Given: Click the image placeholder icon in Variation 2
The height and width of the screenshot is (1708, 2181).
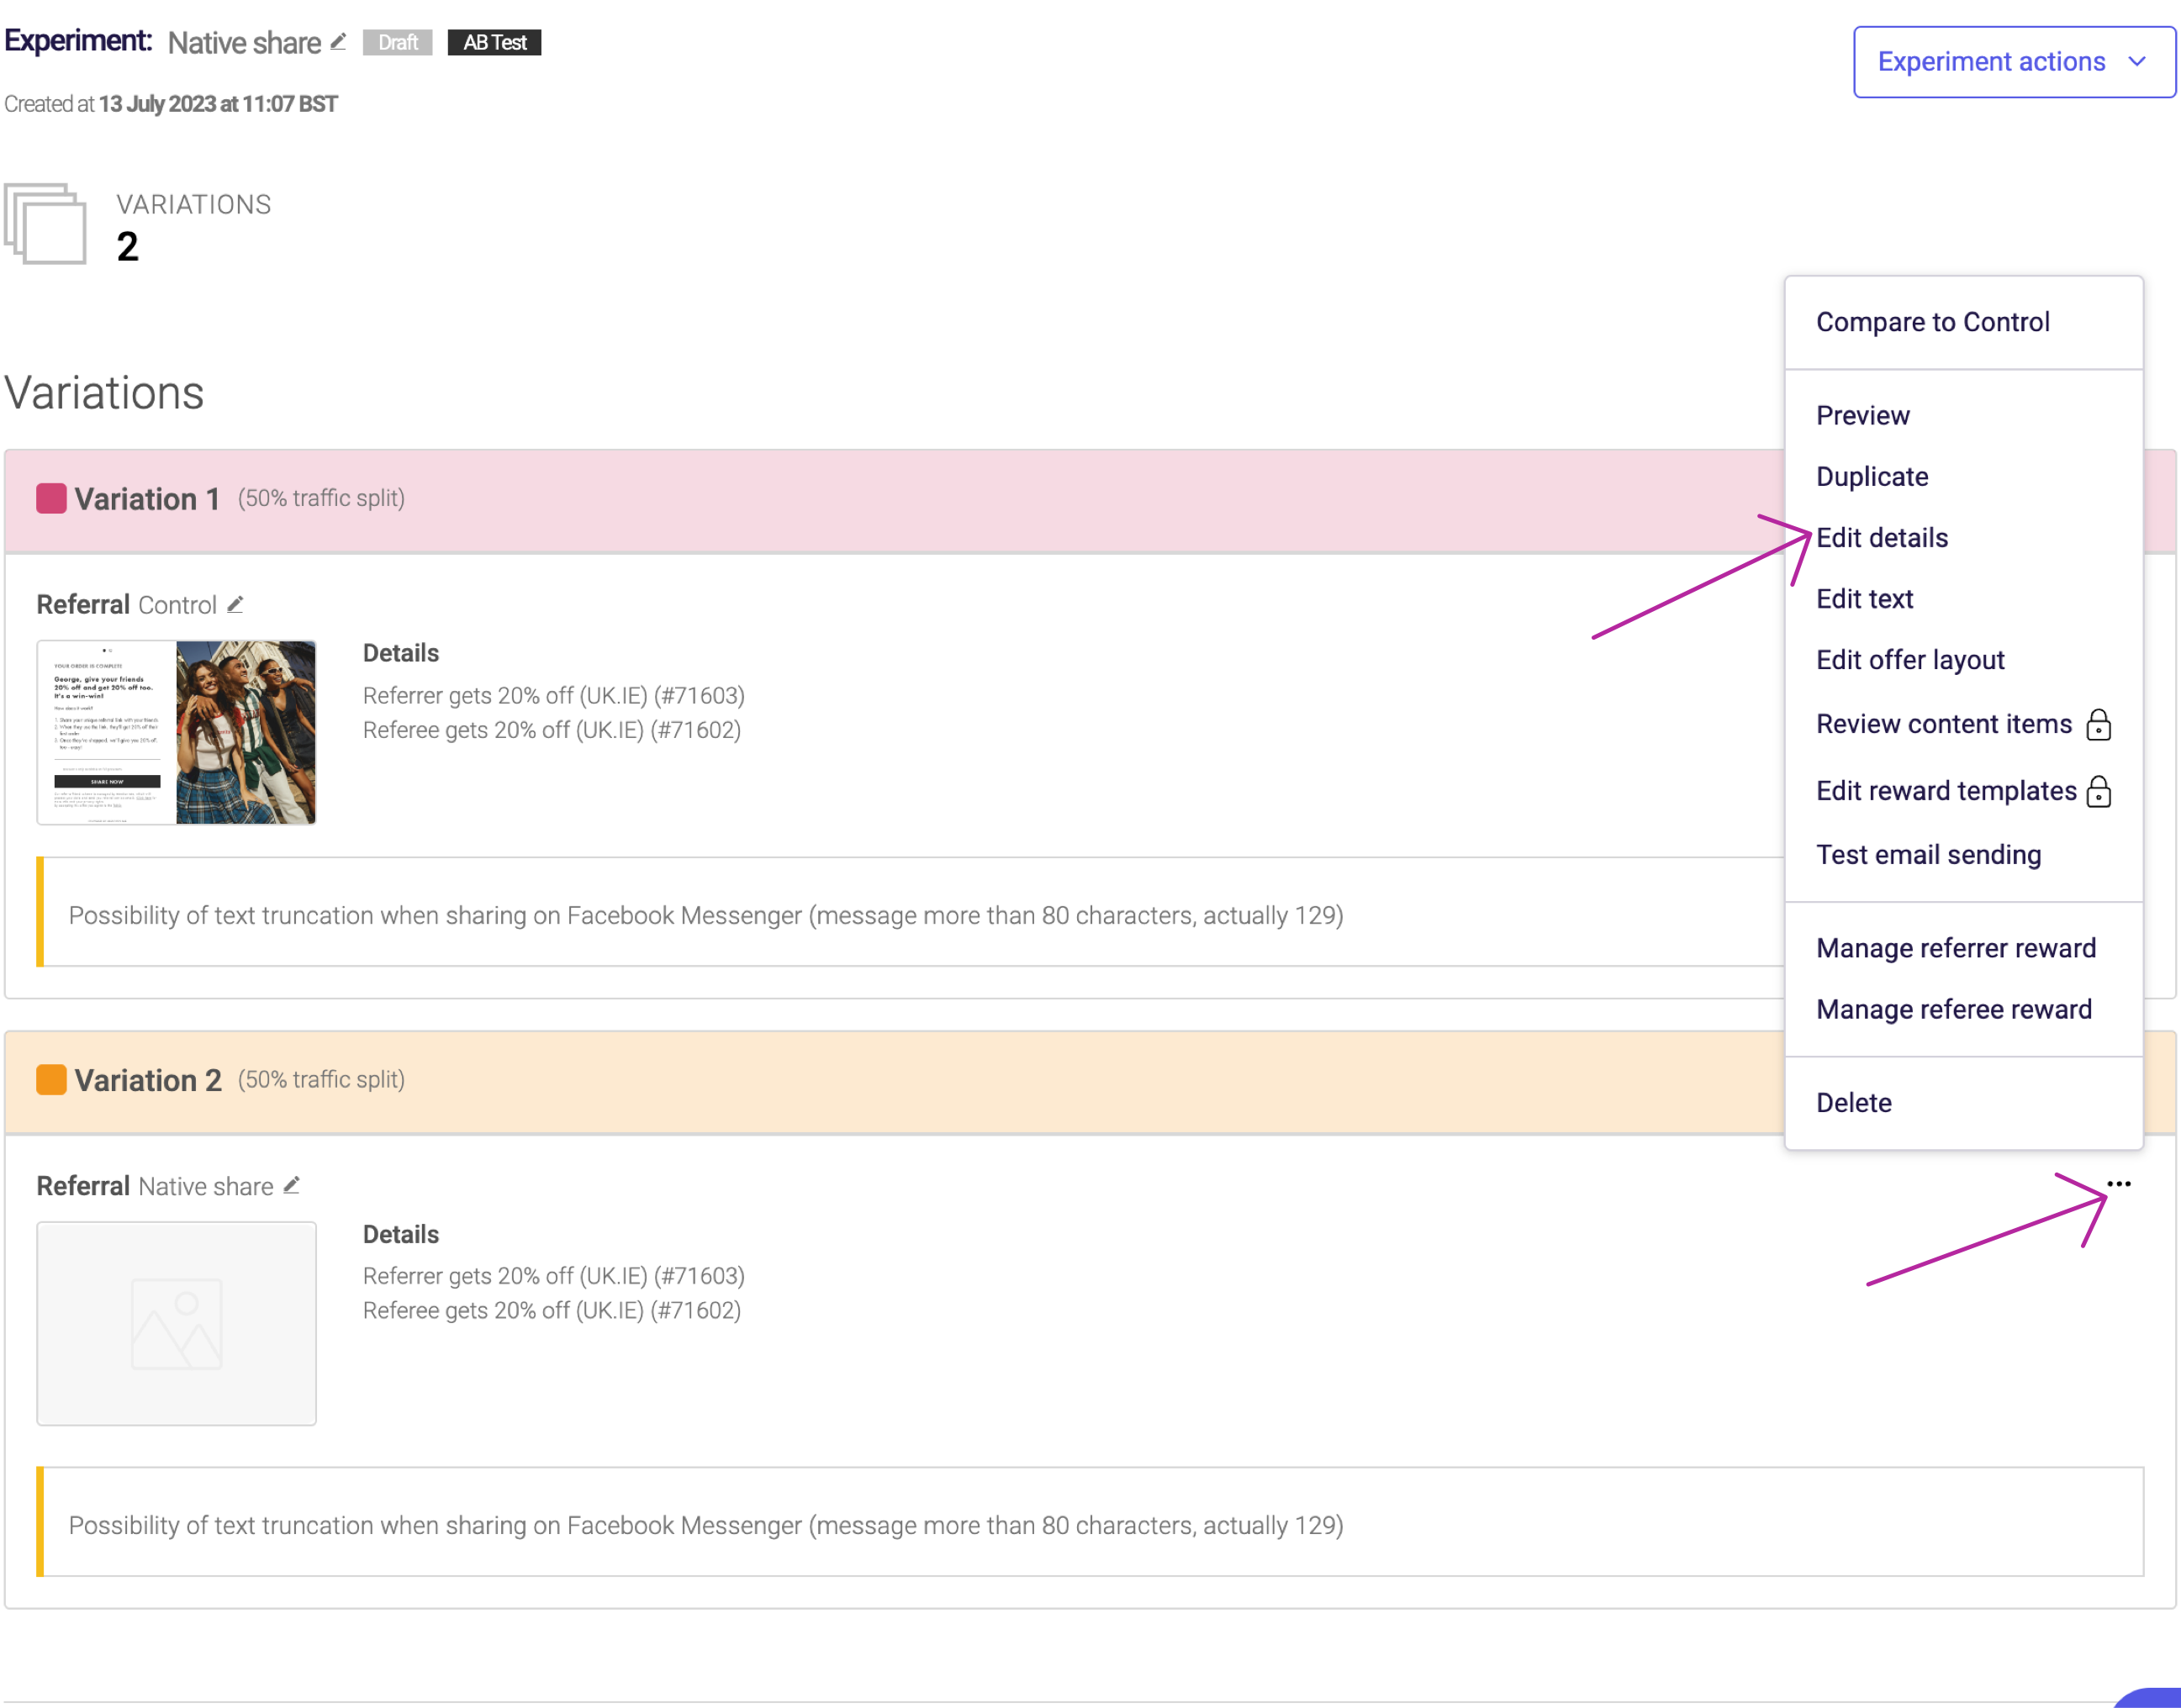Looking at the screenshot, I should (x=176, y=1323).
